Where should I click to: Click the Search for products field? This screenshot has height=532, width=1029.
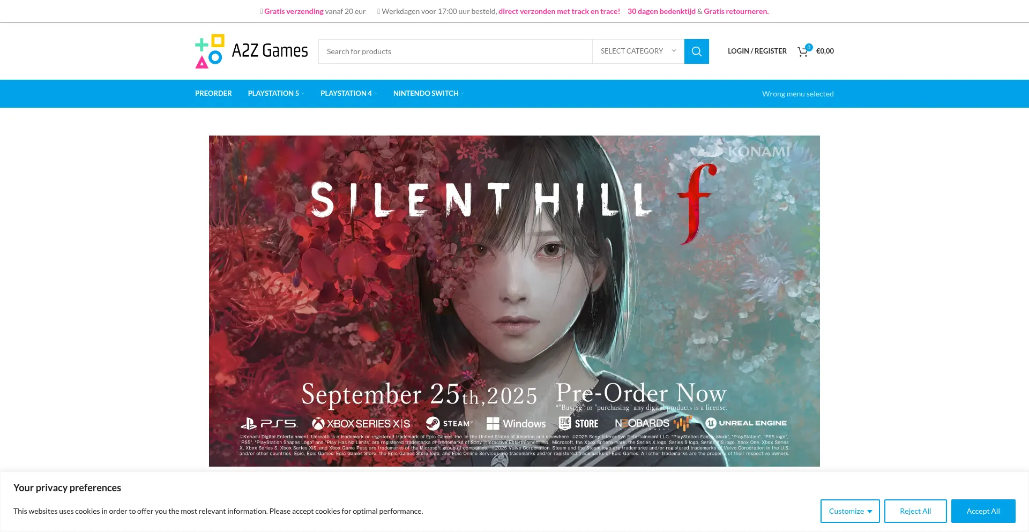pos(456,51)
